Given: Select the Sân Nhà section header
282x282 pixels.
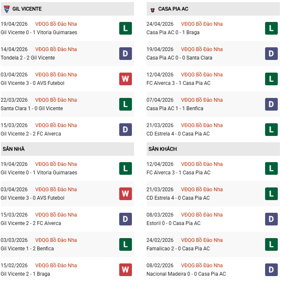Looking at the screenshot, I should [14, 149].
